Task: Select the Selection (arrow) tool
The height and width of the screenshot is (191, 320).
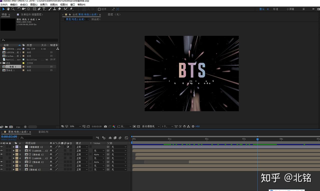Action: [3, 9]
